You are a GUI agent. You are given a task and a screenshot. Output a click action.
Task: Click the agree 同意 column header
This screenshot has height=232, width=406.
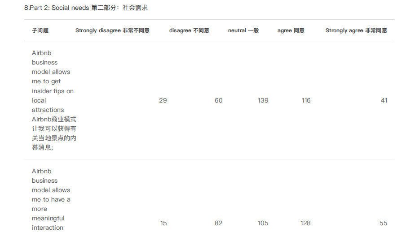point(291,30)
